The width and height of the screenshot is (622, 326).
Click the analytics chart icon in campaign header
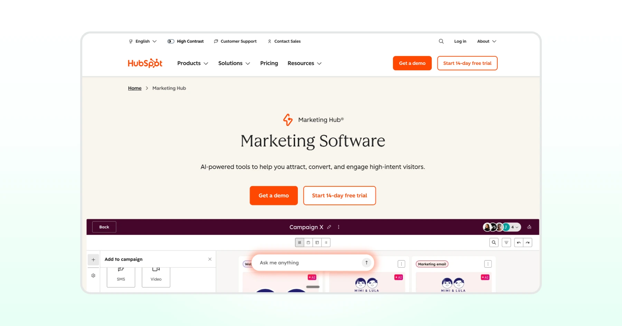pos(529,227)
